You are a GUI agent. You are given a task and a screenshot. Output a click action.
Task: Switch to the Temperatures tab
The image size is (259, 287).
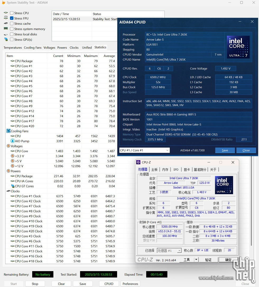pos(13,48)
